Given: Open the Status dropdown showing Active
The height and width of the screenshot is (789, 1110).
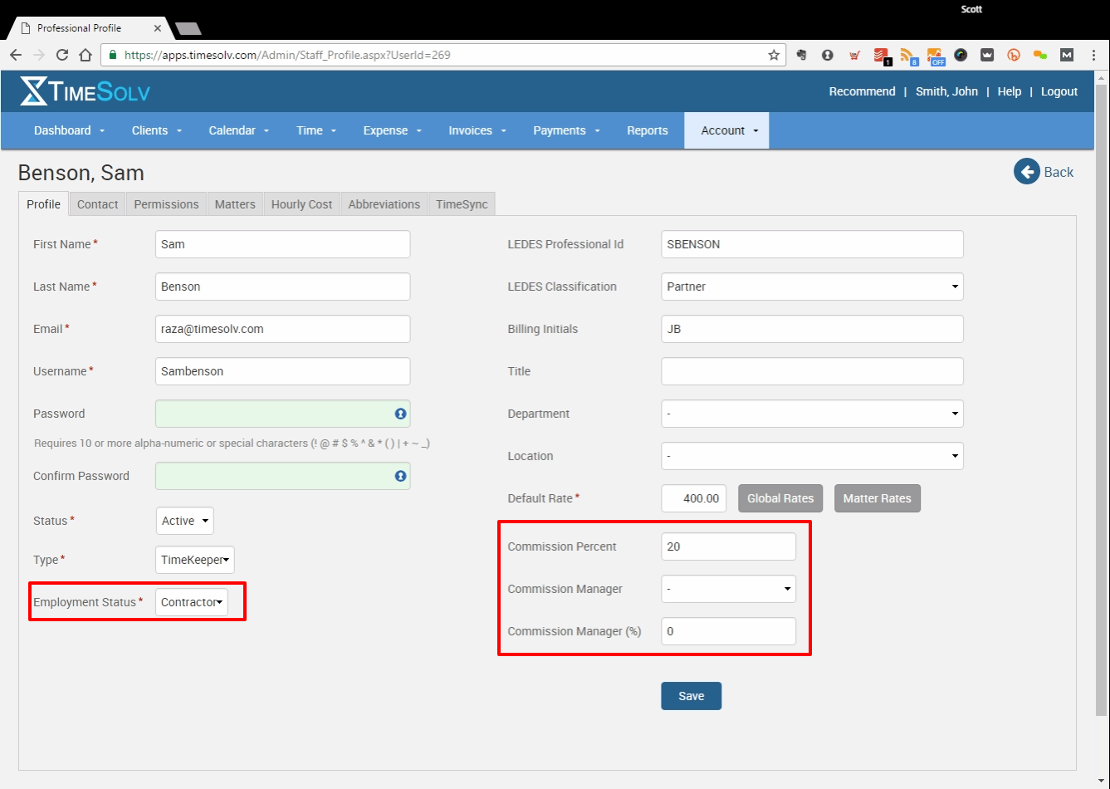Looking at the screenshot, I should [x=185, y=521].
